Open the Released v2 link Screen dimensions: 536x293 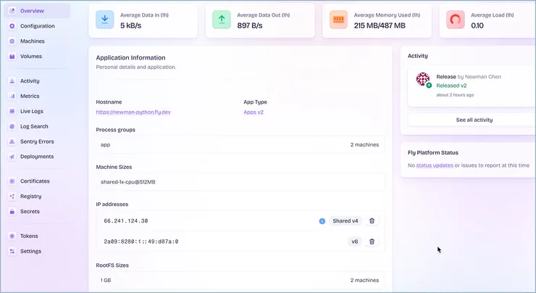point(451,86)
